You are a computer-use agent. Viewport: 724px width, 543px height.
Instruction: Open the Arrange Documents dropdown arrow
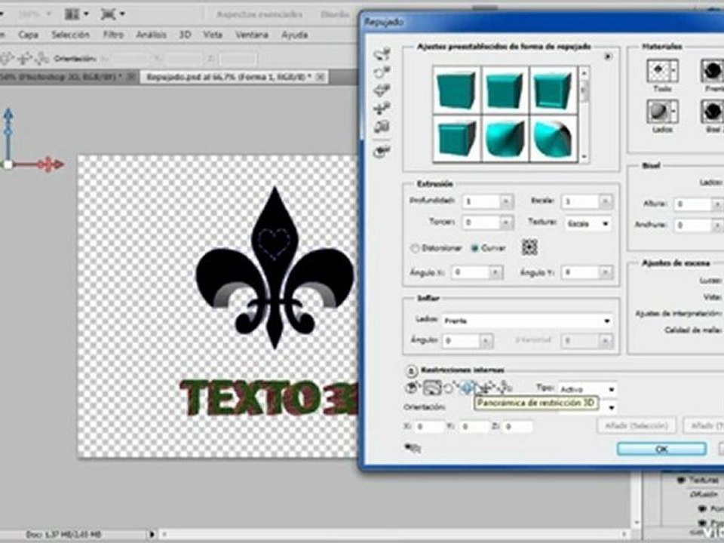click(x=86, y=14)
